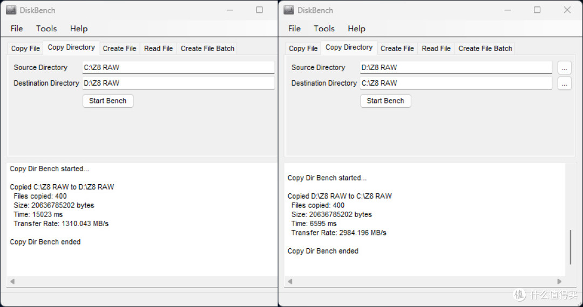Image resolution: width=583 pixels, height=307 pixels.
Task: Minimize the left DiskBench window
Action: click(230, 10)
